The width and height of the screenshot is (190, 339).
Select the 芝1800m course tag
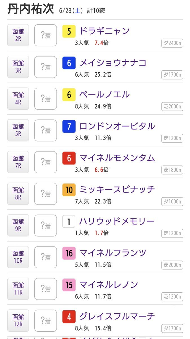[172, 170]
